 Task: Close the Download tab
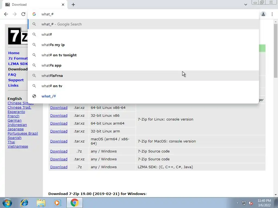tap(63, 5)
